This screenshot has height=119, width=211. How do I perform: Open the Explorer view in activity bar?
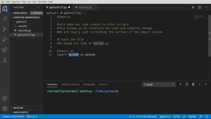pyautogui.click(x=5, y=9)
